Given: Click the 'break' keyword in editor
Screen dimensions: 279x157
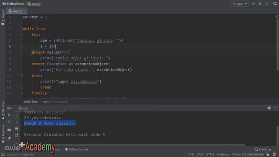Looking at the screenshot, I should 46,87.
